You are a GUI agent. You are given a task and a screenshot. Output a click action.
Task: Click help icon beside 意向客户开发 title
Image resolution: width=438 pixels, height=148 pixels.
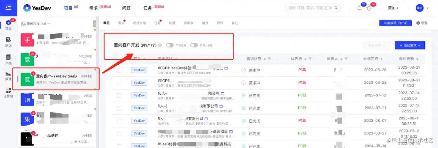[x=160, y=45]
